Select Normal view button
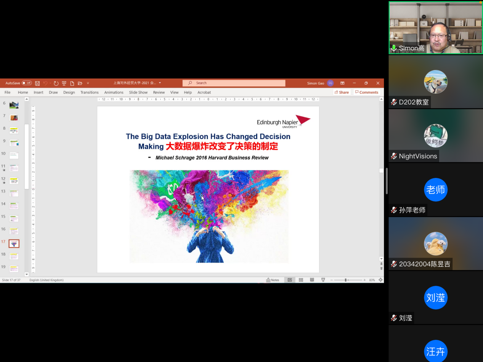This screenshot has height=362, width=483. pyautogui.click(x=290, y=280)
